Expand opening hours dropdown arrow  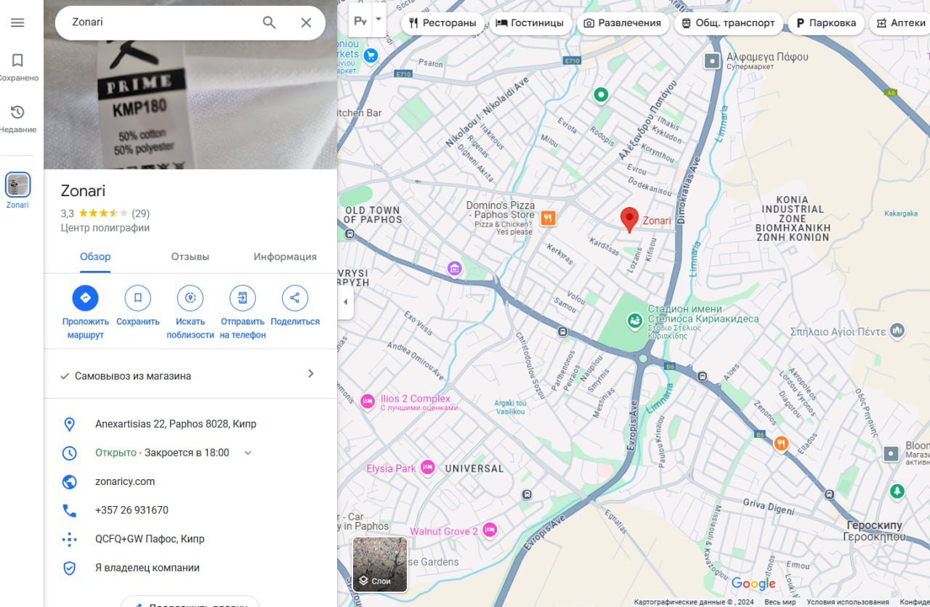tap(248, 453)
